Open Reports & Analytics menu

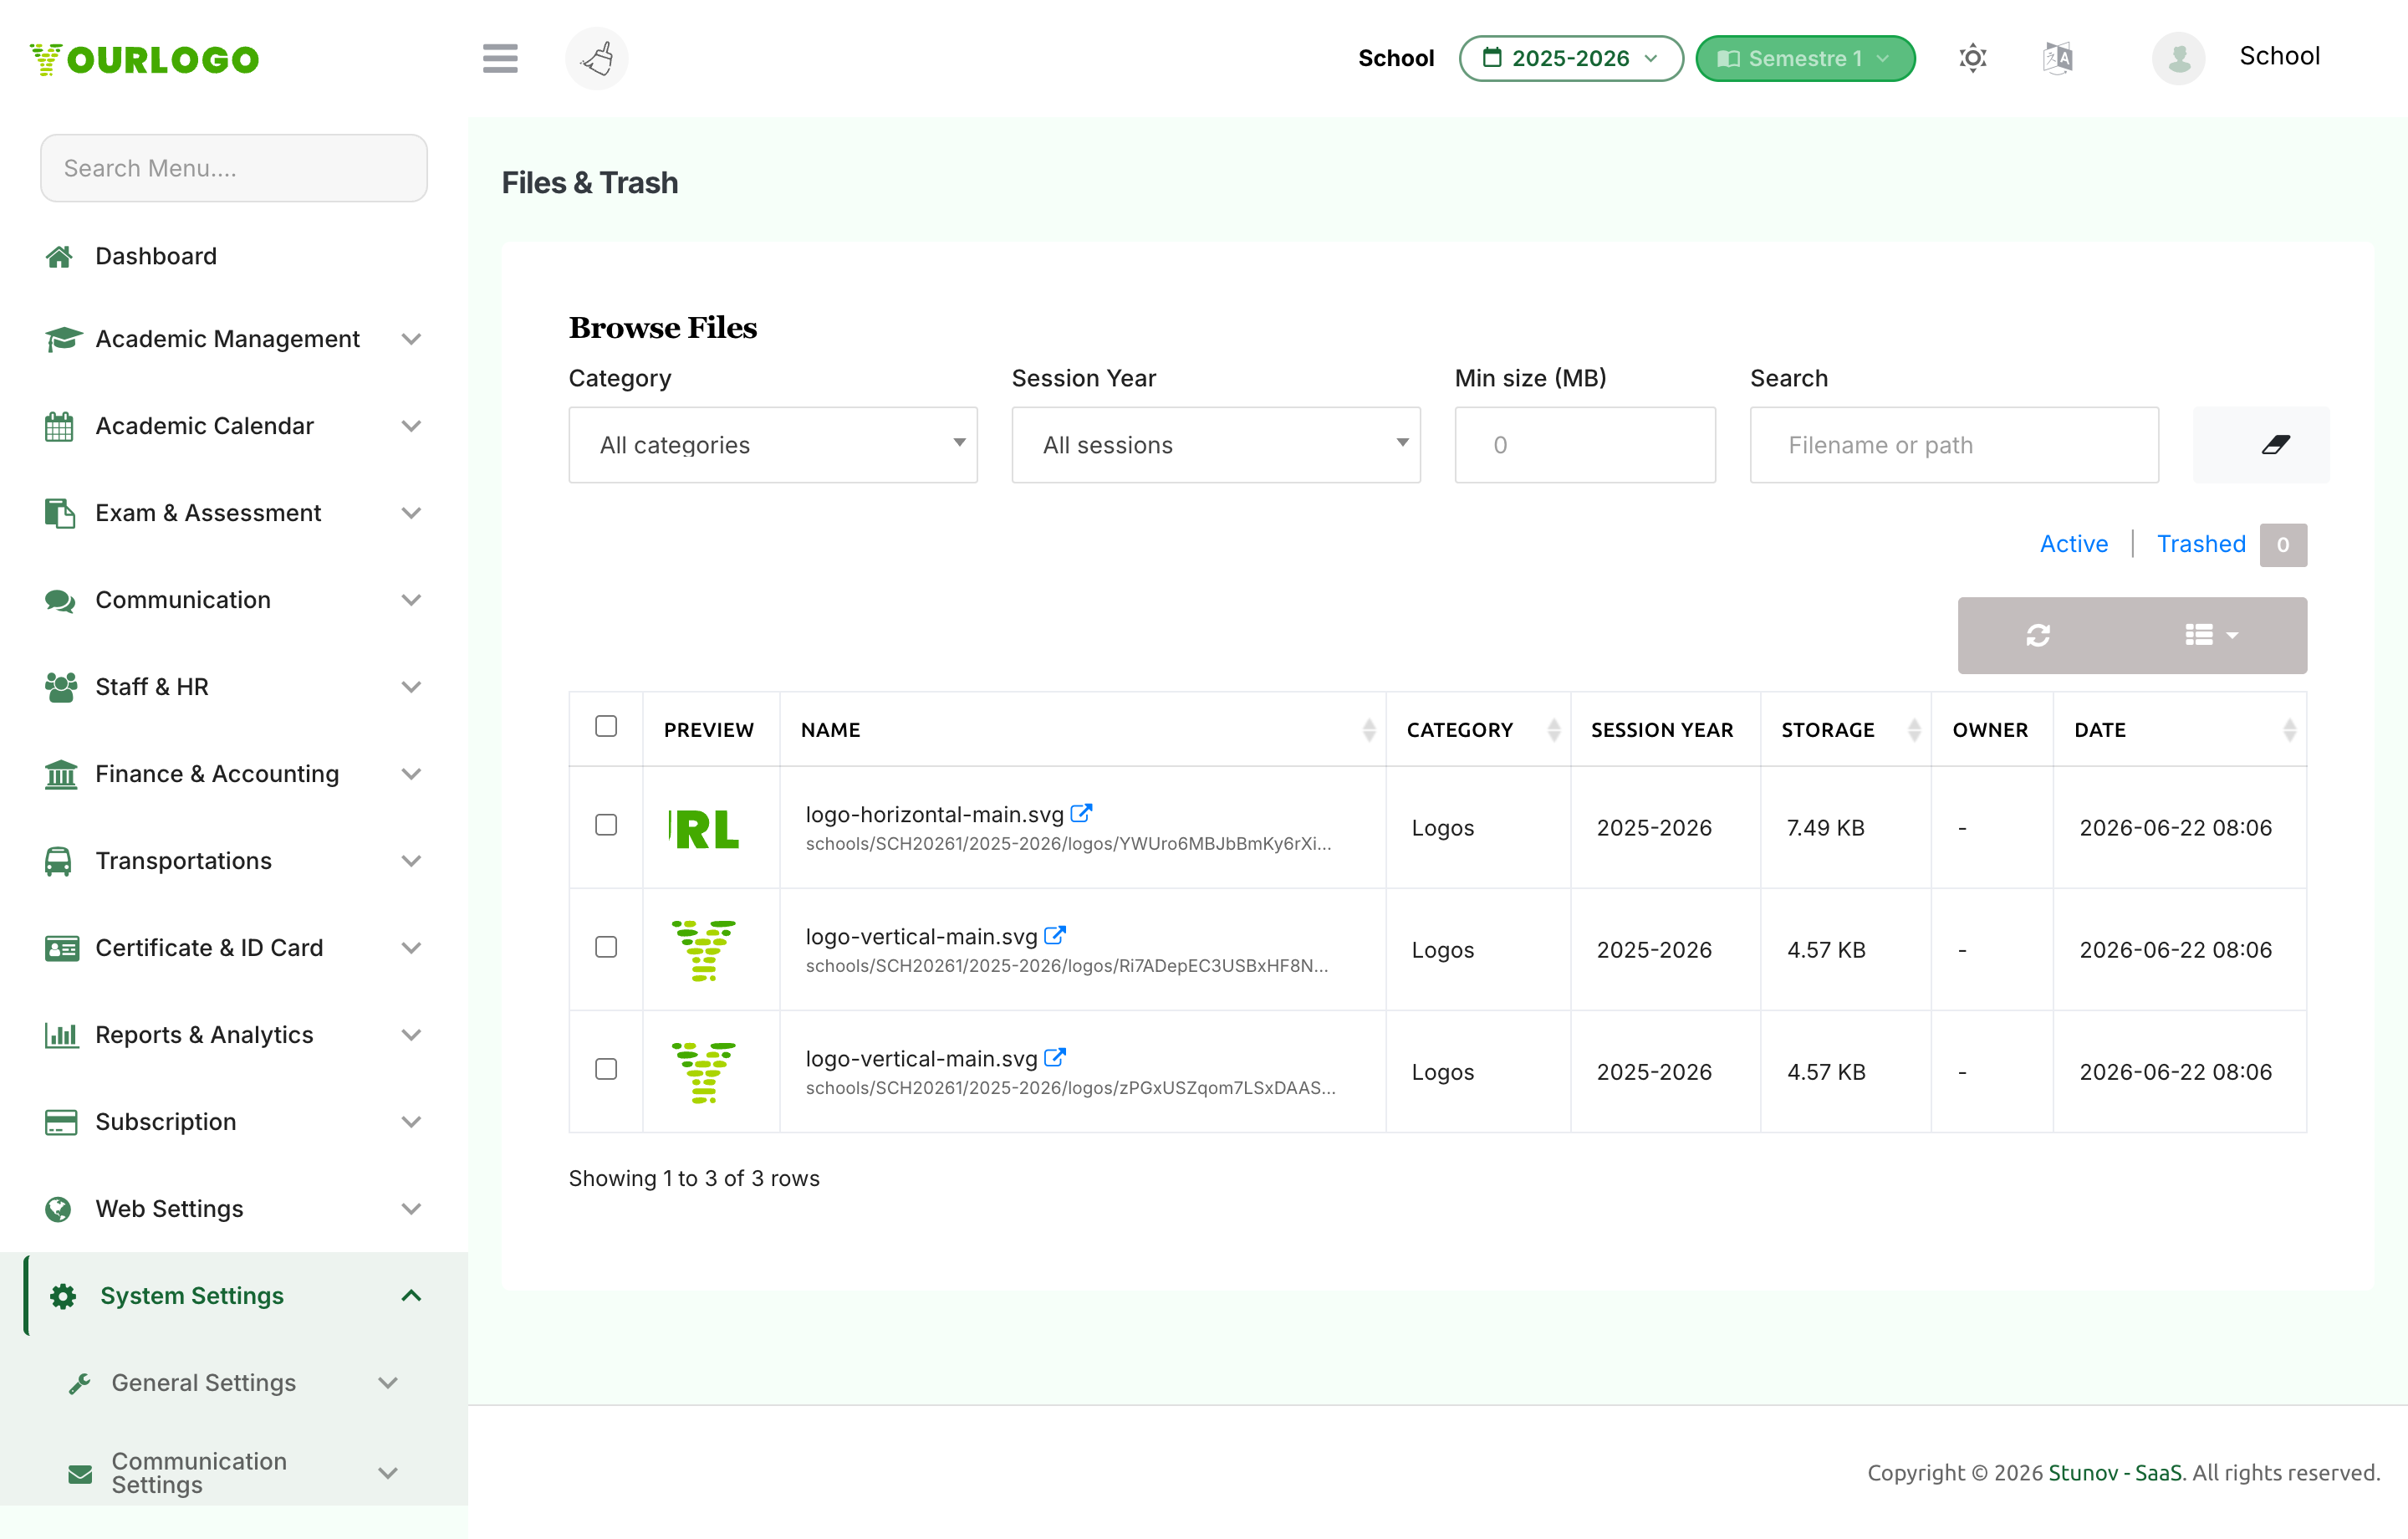[x=234, y=1035]
